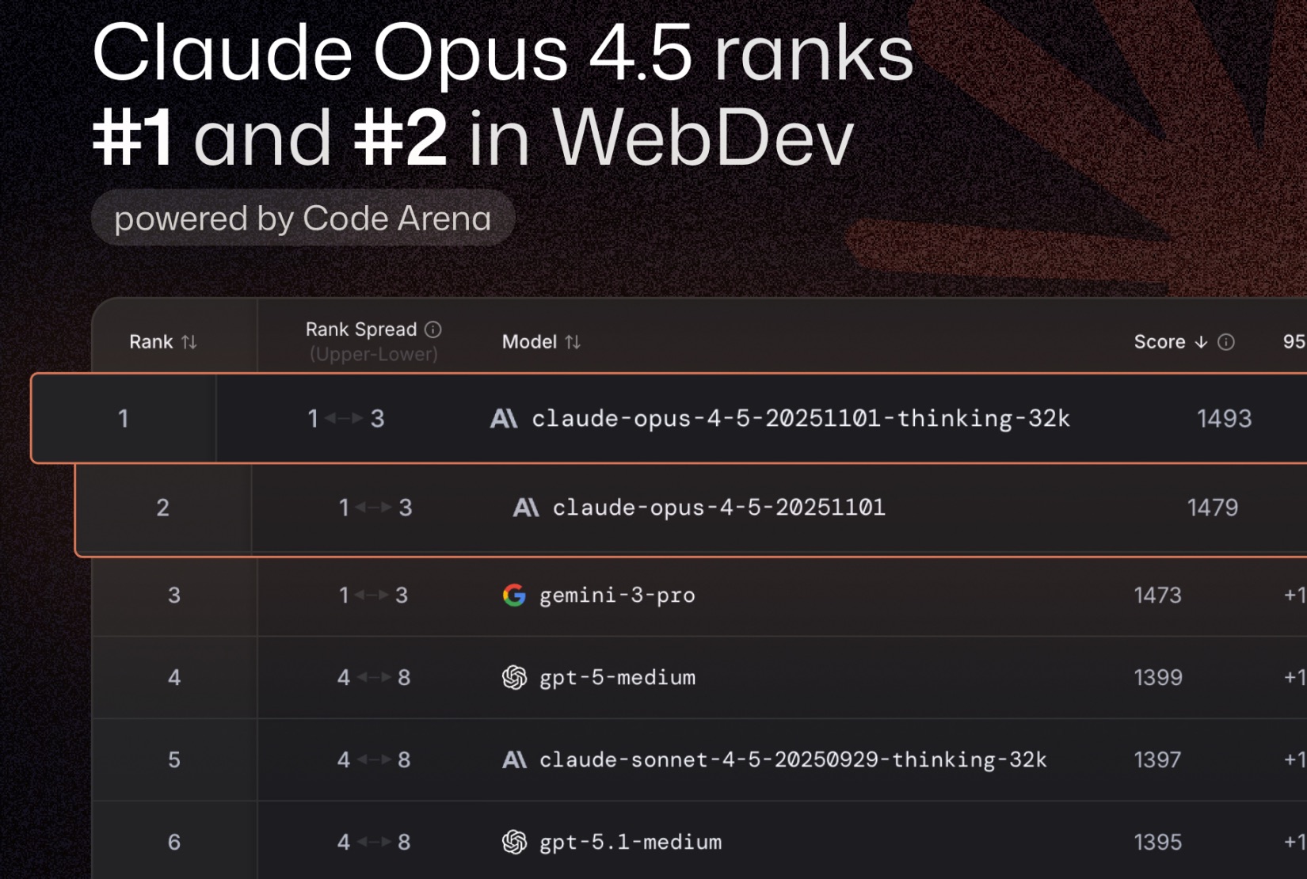Screen dimensions: 1307x879
Task: Click the info icon next to Score header
Action: click(x=1225, y=342)
